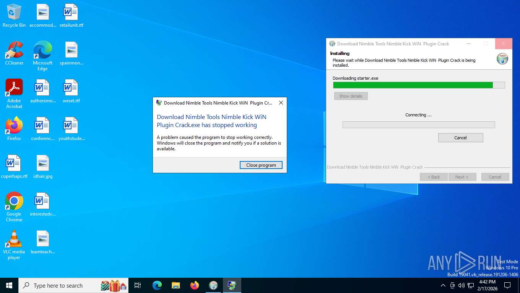The width and height of the screenshot is (520, 293).
Task: Click the 'Connecting ...' status text
Action: point(418,115)
